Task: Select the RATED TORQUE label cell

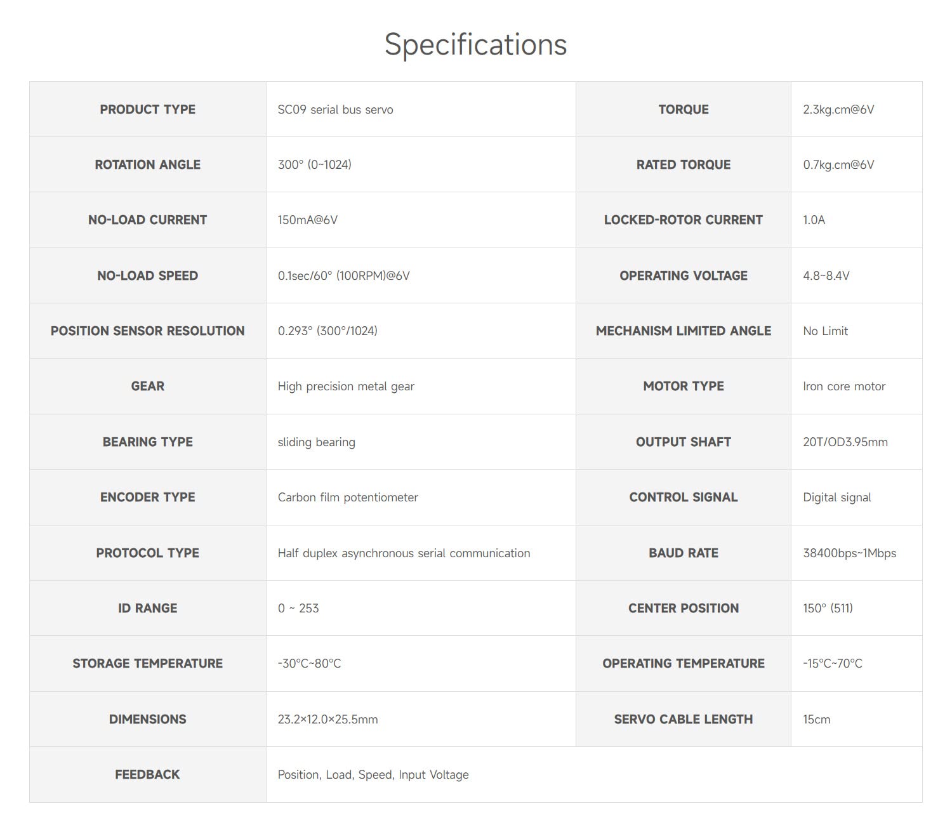Action: coord(683,165)
